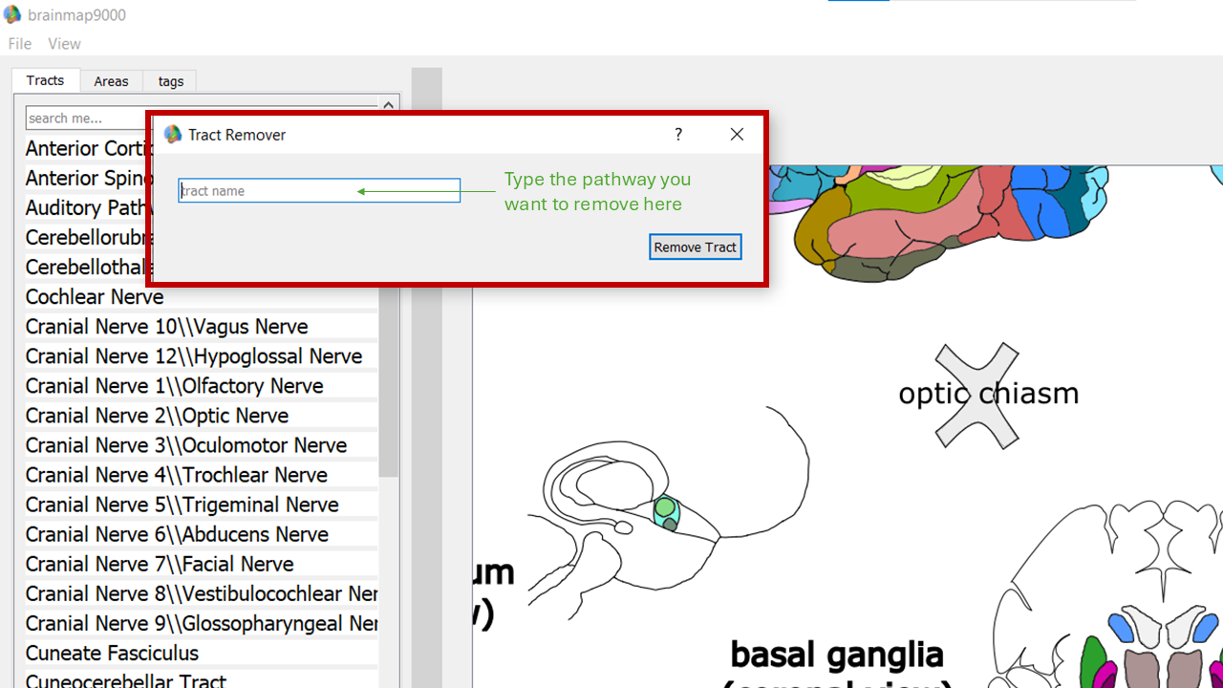1223x688 pixels.
Task: Click the optic chiasm X shape
Action: click(x=976, y=396)
